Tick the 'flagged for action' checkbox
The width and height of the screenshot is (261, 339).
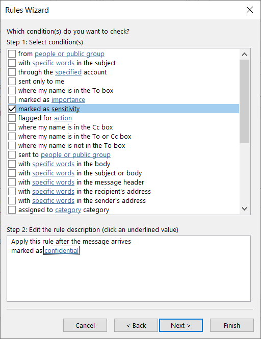(x=12, y=118)
